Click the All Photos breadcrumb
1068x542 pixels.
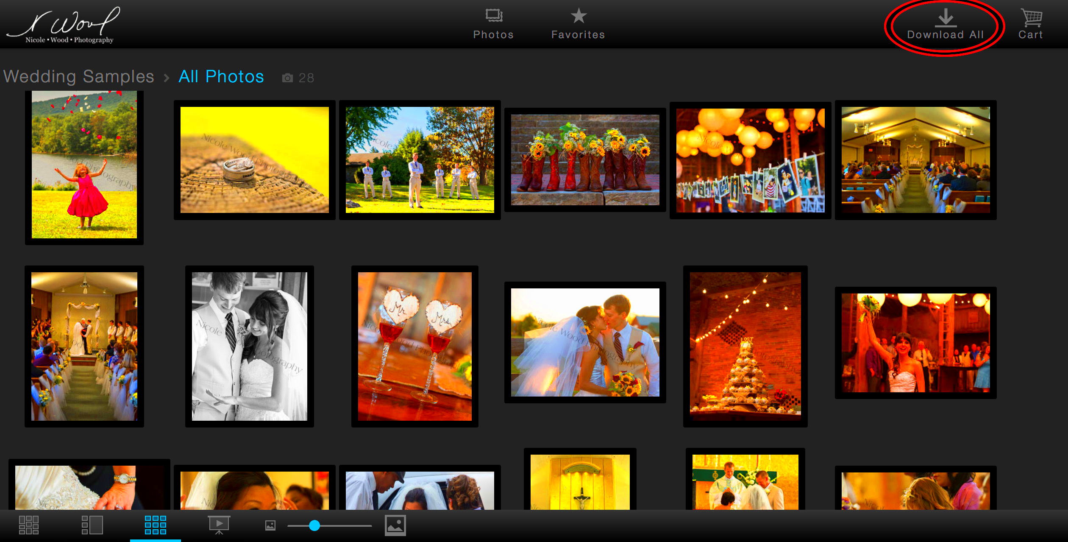(221, 77)
